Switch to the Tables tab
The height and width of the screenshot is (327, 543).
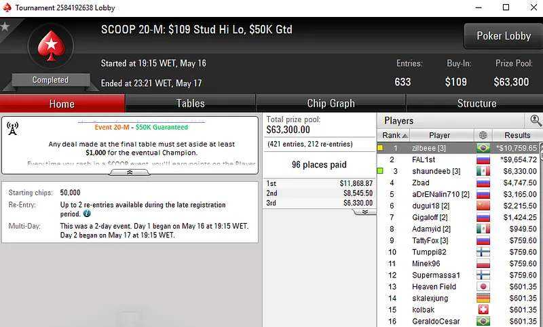pyautogui.click(x=191, y=104)
